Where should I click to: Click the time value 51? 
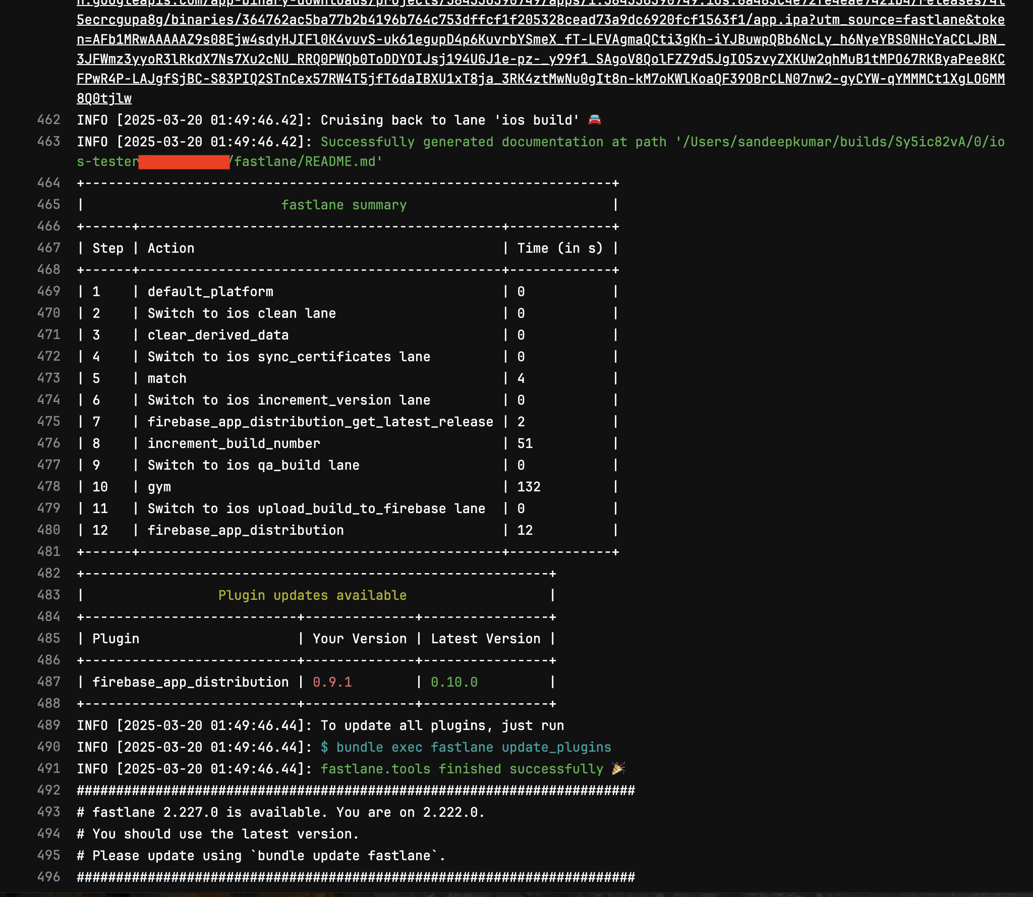coord(525,443)
